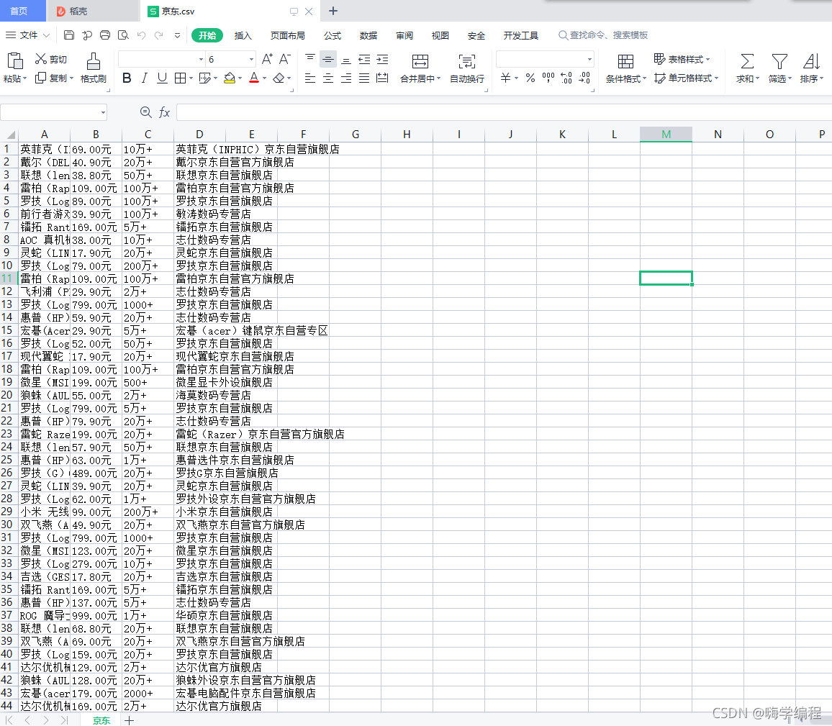Click the currency format icon
832x726 pixels.
point(505,78)
